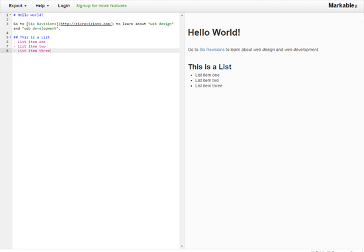Screen dimensions: 364x252
Task: Click italic 'web development' in the preview
Action: tap(301, 50)
